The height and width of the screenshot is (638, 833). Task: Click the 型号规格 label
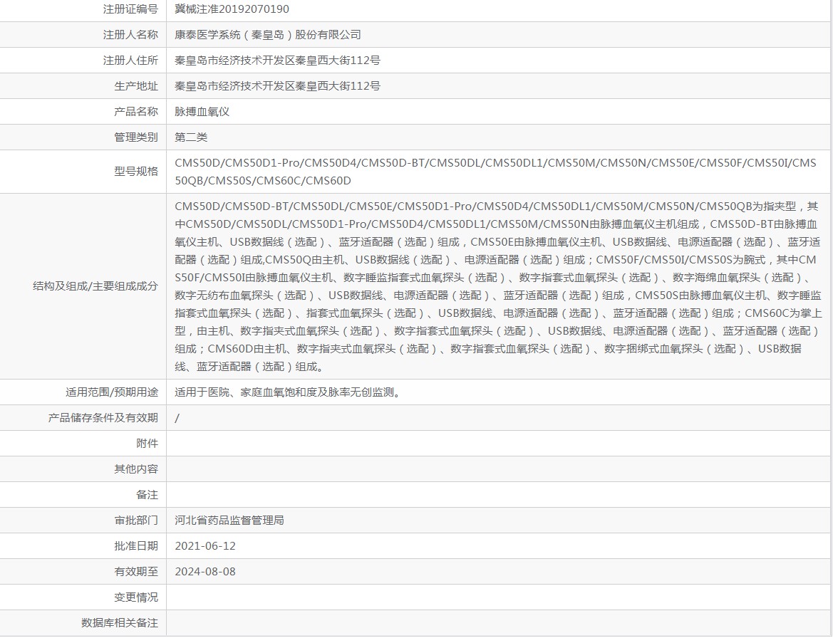tap(136, 171)
